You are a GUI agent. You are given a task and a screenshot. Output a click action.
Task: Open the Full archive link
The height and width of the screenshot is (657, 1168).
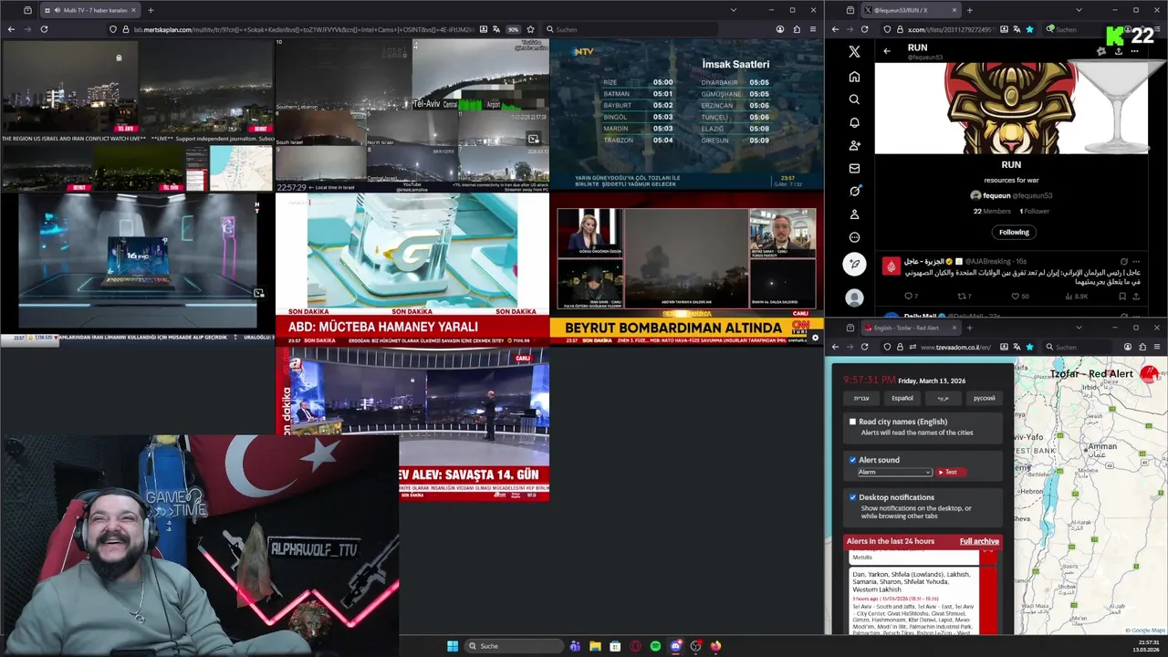pos(979,541)
